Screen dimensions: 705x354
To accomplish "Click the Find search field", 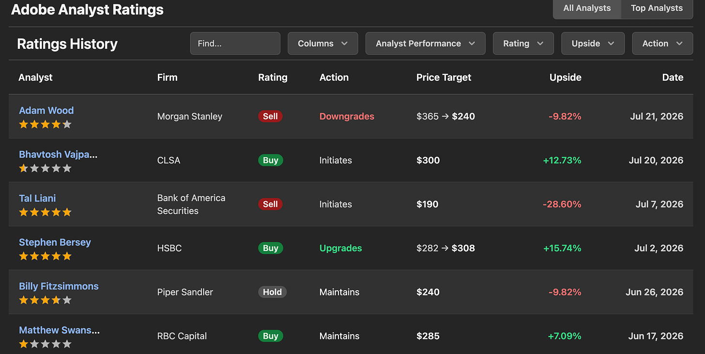I will click(x=235, y=44).
